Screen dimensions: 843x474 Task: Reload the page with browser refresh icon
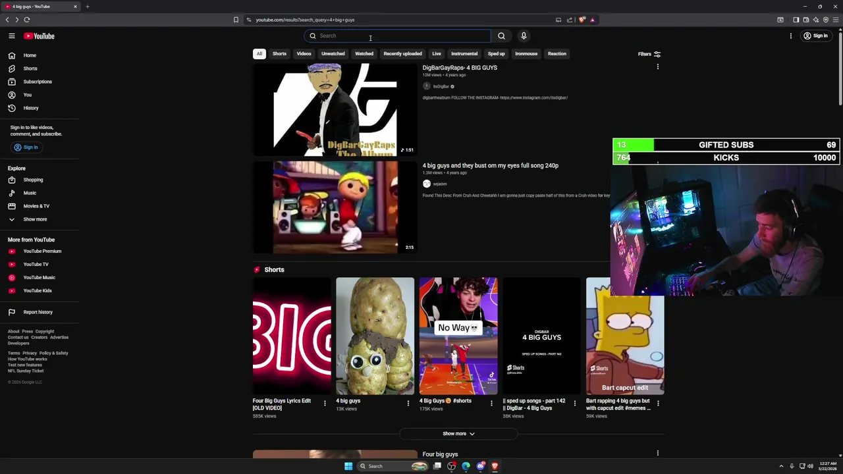pyautogui.click(x=27, y=20)
